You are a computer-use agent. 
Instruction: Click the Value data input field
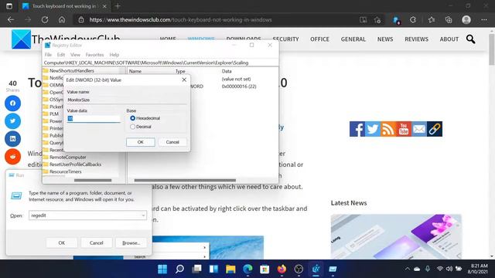click(94, 118)
